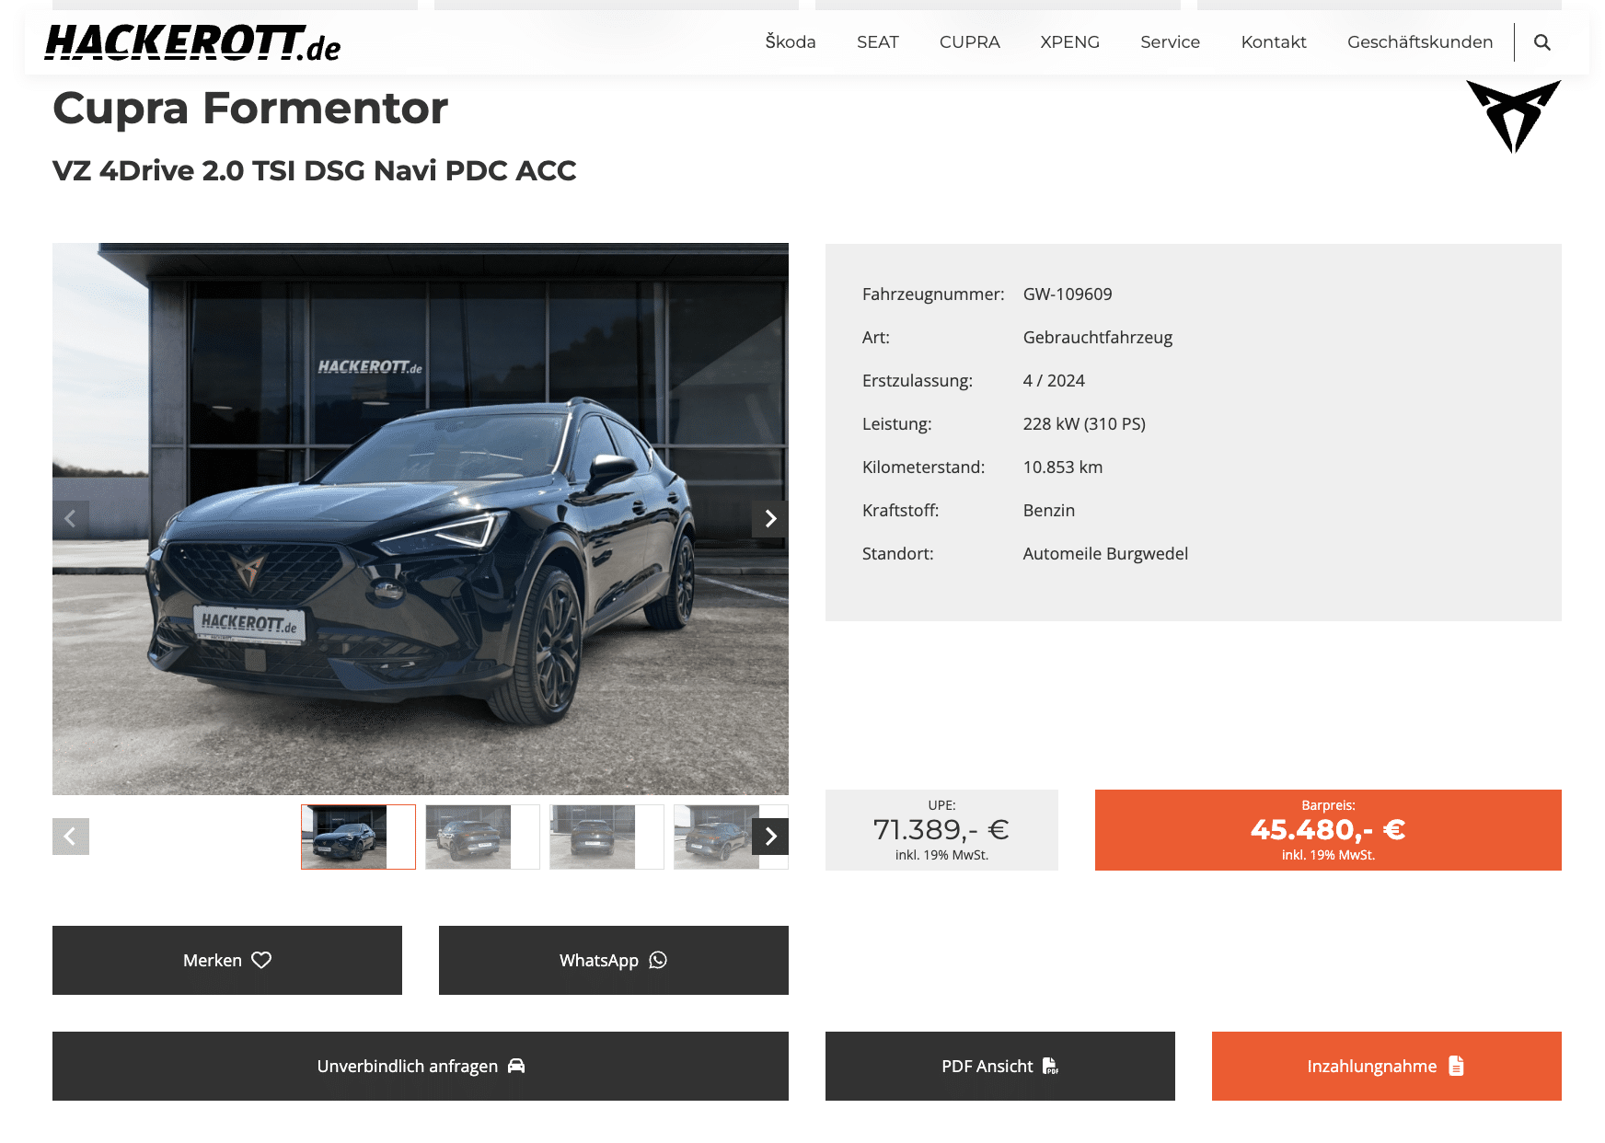
Task: Click the orange Barpreis price box
Action: coord(1328,830)
